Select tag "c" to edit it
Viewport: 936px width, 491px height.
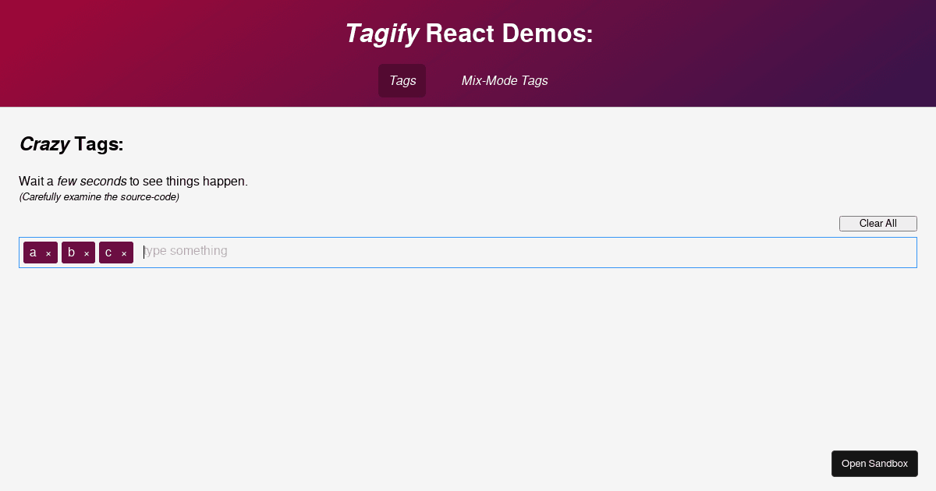click(x=108, y=252)
